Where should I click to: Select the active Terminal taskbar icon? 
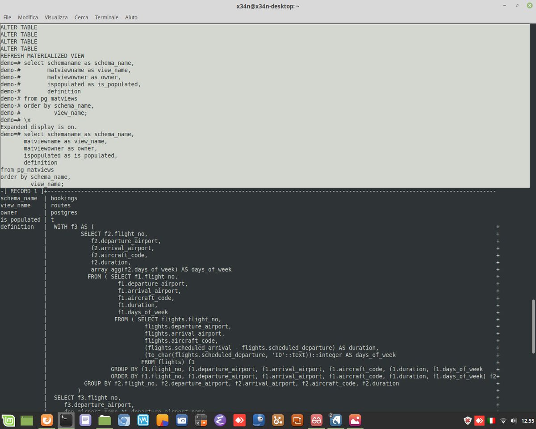(x=66, y=420)
